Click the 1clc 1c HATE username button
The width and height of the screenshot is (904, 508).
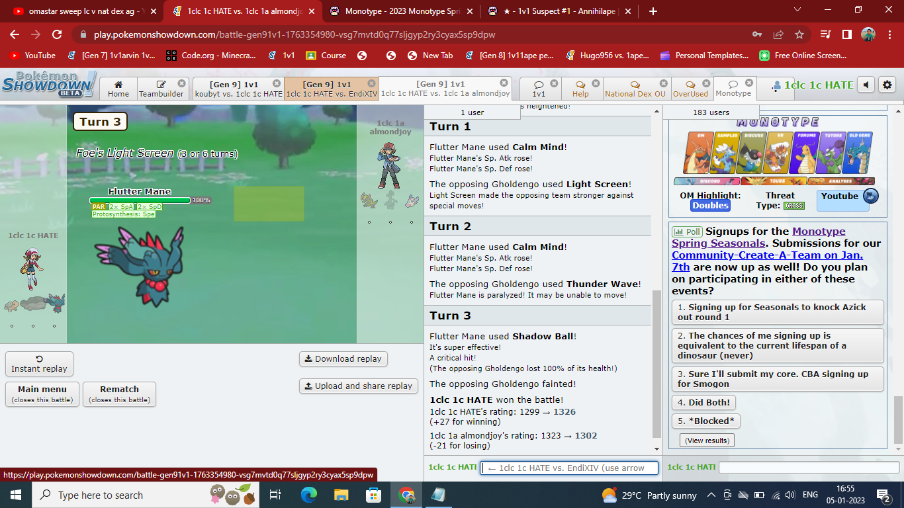pos(813,85)
